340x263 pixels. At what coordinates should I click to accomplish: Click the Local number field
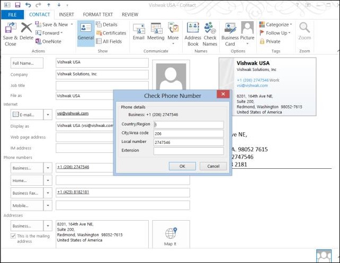click(189, 142)
